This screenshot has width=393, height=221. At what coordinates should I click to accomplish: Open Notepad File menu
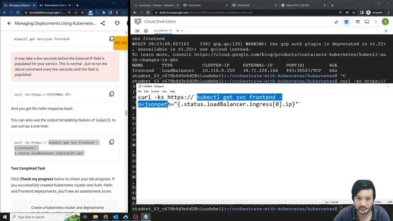point(139,91)
